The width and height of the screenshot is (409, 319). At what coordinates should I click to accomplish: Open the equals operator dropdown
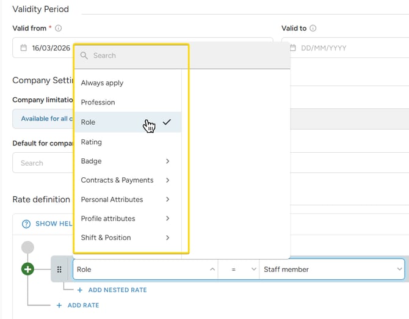(239, 269)
